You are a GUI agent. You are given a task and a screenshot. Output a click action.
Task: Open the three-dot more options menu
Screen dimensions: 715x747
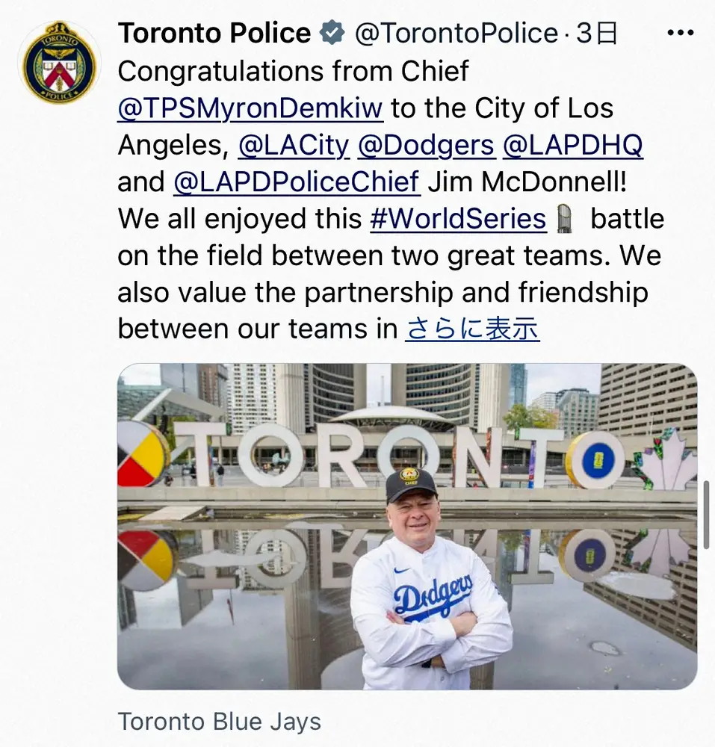tap(680, 33)
